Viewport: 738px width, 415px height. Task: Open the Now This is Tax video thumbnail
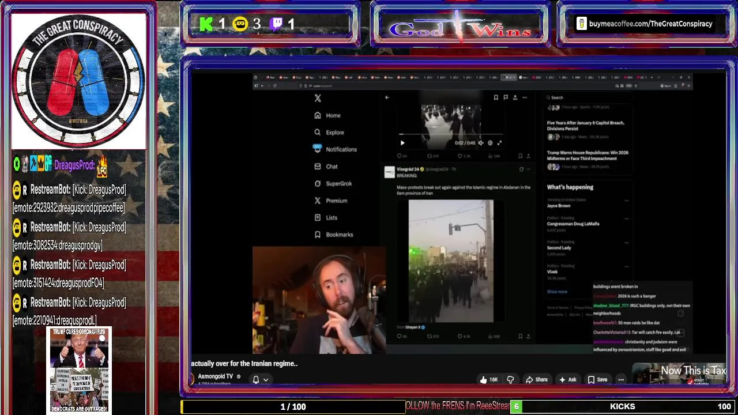pos(679,374)
